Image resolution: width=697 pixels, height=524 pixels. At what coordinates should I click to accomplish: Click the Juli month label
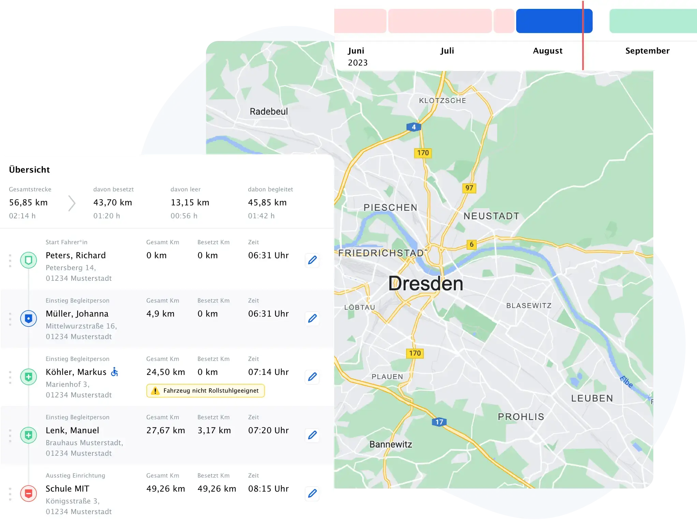(447, 51)
